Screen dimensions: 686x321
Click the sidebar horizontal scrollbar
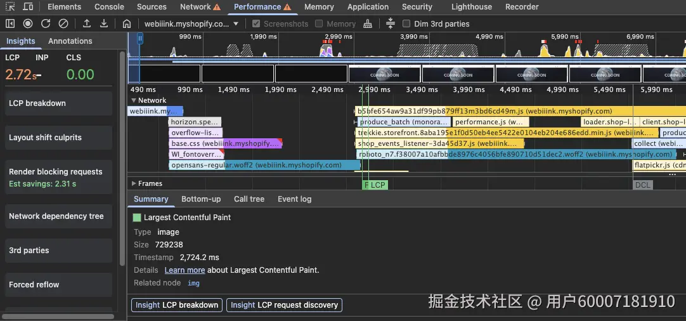click(58, 317)
